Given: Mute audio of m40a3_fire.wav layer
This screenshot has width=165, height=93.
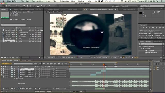Looking at the screenshot, I should point(3,89).
